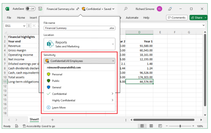Viewport: 211px width, 133px height.
Task: Click the Save icon in title bar
Action: [40, 9]
